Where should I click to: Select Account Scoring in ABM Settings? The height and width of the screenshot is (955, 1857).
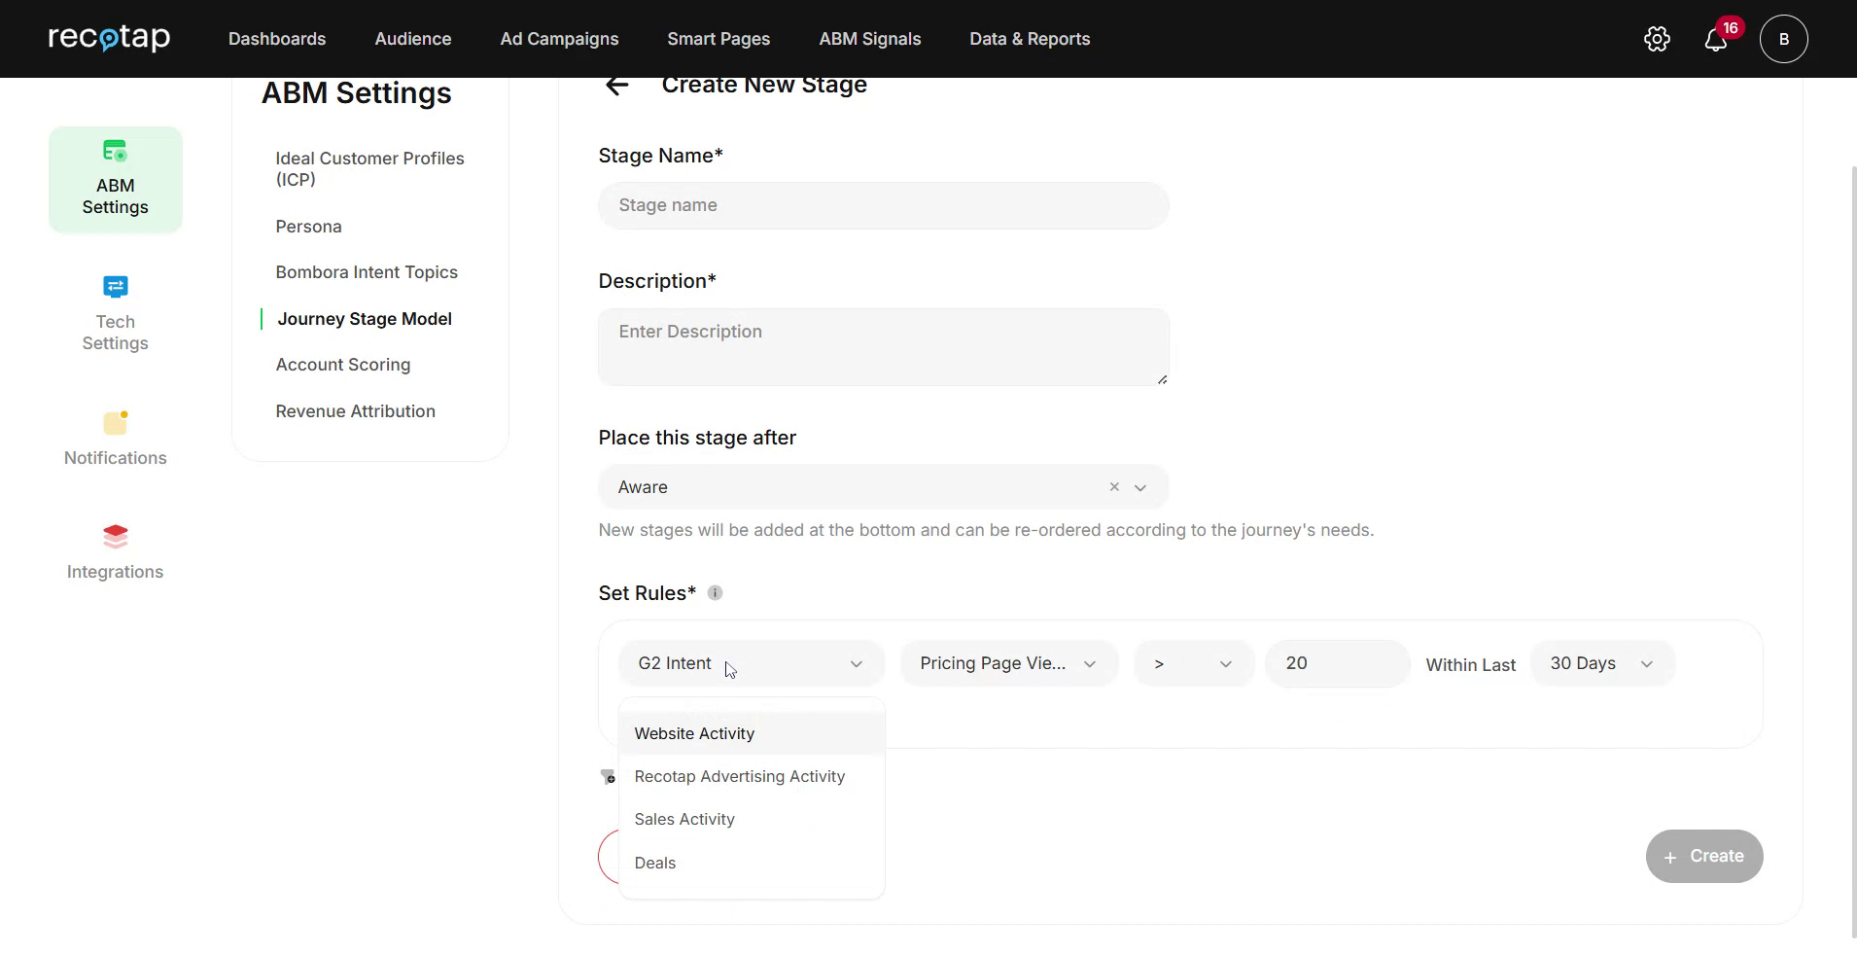(x=343, y=364)
